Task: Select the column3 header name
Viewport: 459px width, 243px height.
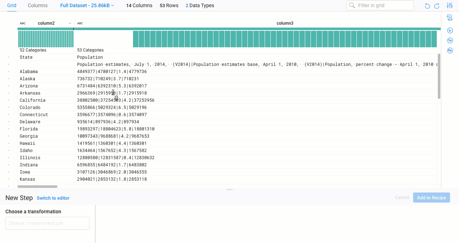Action: (285, 23)
